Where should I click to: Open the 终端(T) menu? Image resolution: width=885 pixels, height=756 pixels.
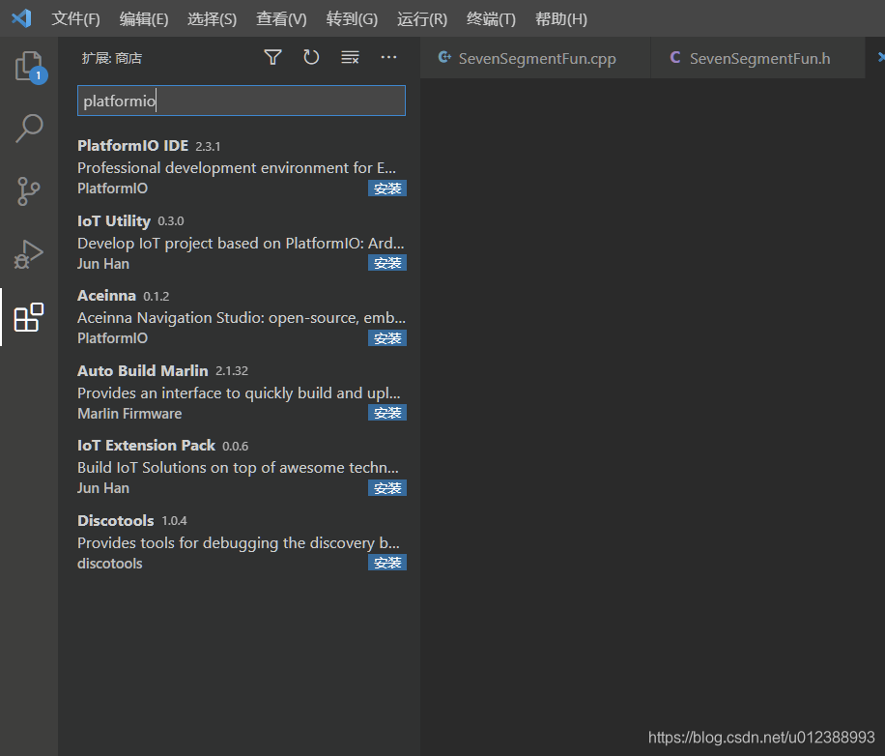coord(491,19)
